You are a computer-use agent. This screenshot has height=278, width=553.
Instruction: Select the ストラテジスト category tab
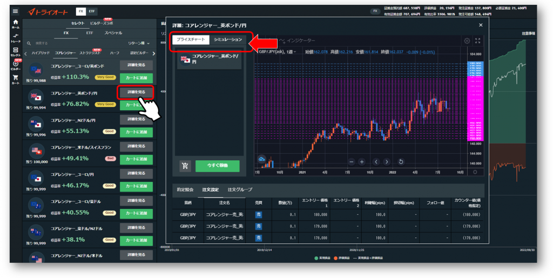click(90, 53)
